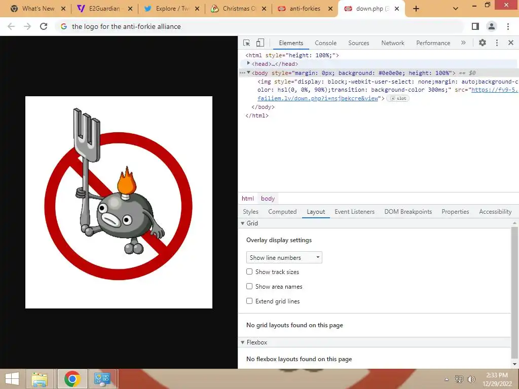Close the down.php tab
This screenshot has width=519, height=389.
click(397, 9)
